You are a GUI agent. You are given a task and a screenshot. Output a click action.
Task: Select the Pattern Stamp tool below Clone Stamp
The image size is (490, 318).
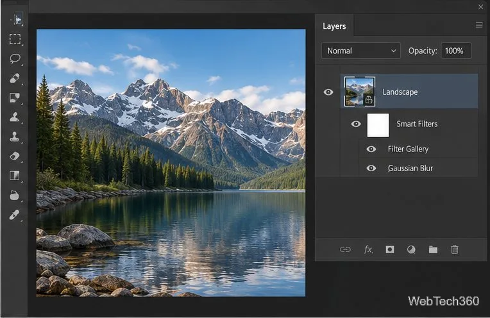14,137
